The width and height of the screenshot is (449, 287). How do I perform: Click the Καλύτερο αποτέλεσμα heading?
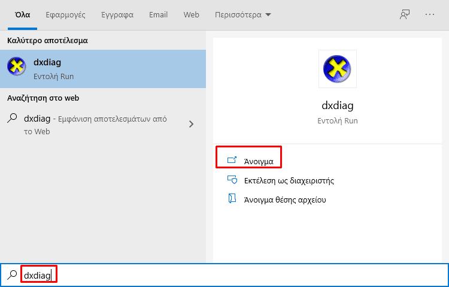47,40
